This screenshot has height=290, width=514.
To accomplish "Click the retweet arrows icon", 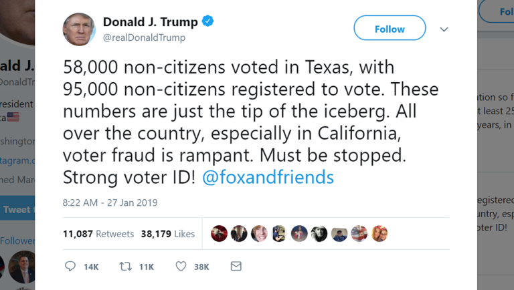I will 125,267.
